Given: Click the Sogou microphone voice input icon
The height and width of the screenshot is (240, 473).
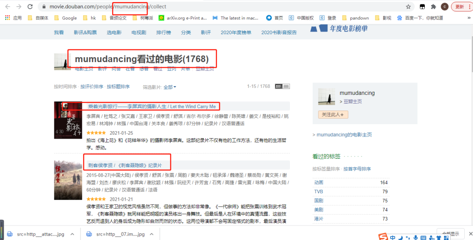Looking at the screenshot, I should pyautogui.click(x=416, y=237).
